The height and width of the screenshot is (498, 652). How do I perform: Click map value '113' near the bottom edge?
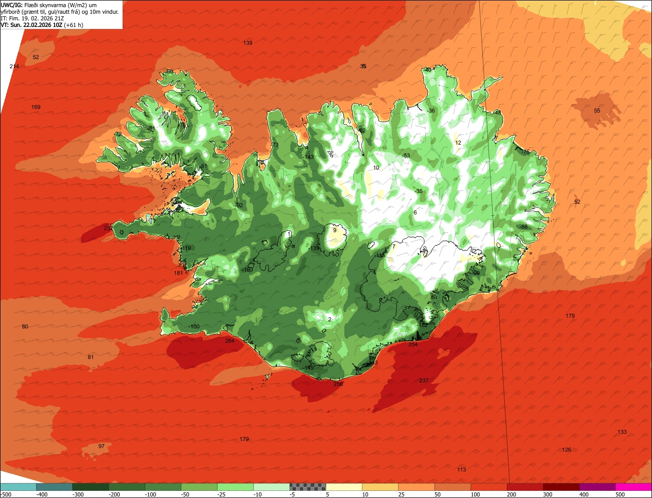tap(461, 469)
